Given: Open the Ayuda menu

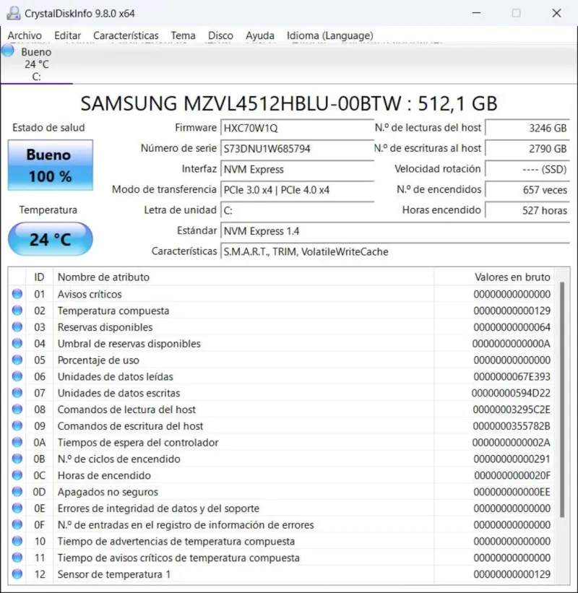Looking at the screenshot, I should tap(260, 35).
